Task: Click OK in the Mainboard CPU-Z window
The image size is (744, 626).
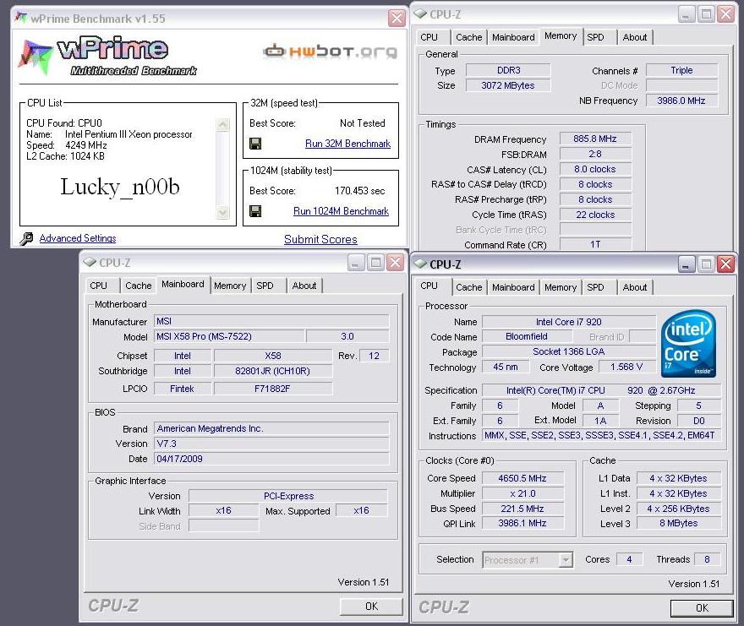Action: (371, 606)
